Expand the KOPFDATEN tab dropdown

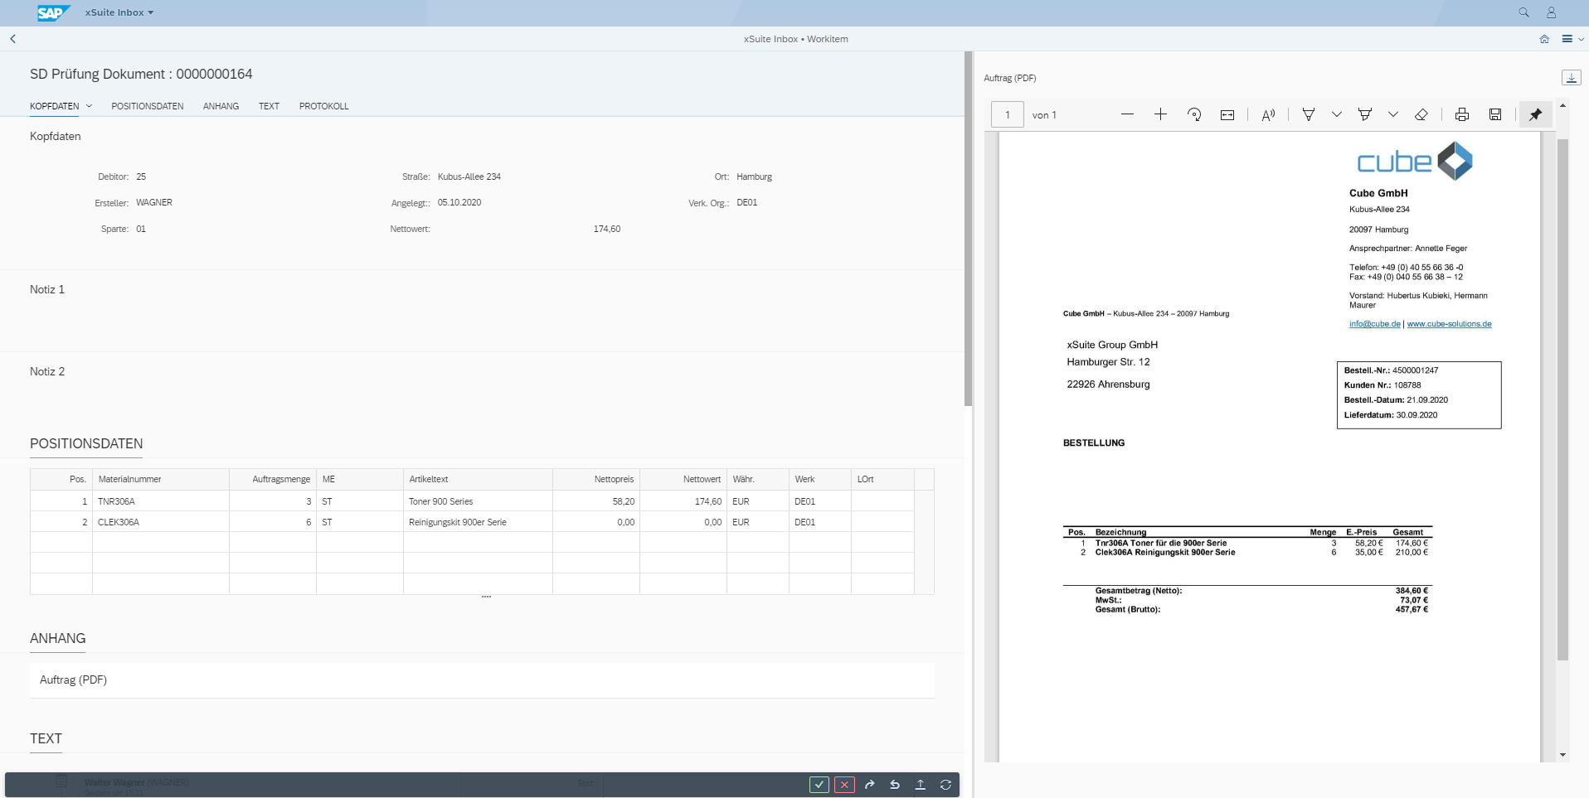(90, 106)
